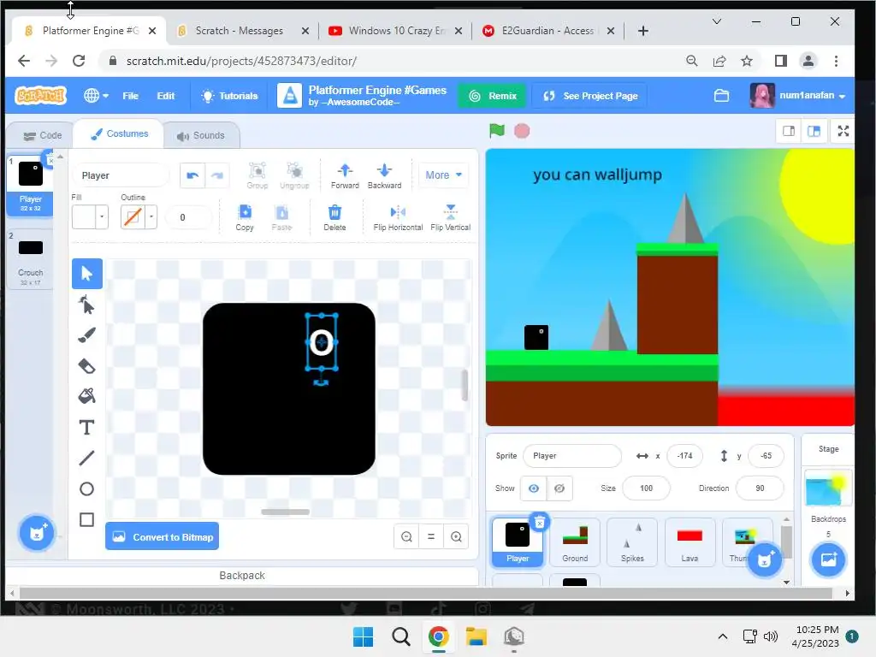Click the Undo arrow button
Screen dimensions: 876x657
pyautogui.click(x=192, y=175)
